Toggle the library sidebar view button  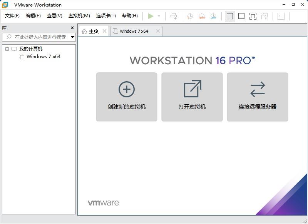coord(230,16)
